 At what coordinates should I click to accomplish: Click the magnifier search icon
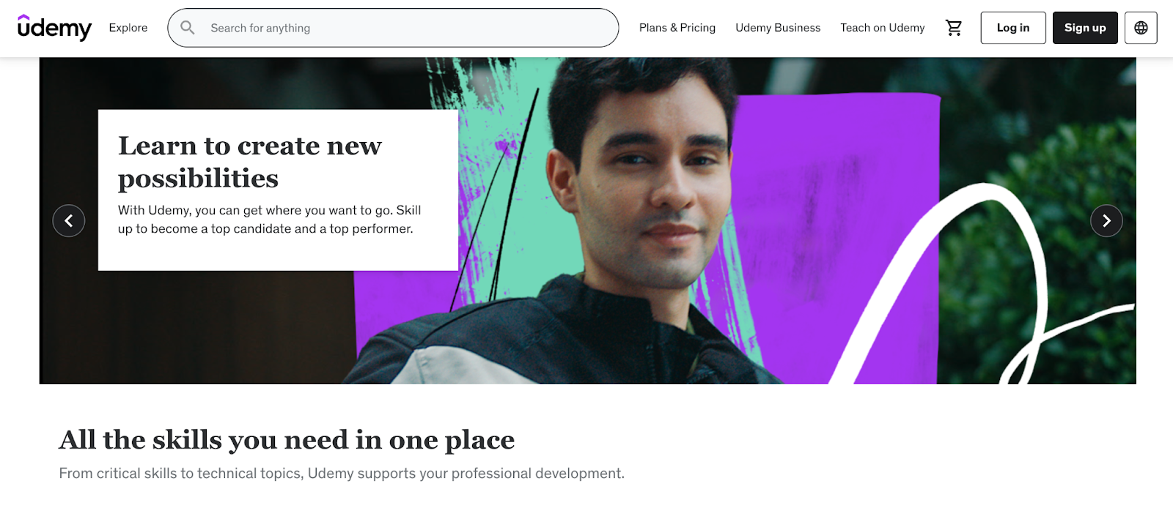[x=188, y=28]
